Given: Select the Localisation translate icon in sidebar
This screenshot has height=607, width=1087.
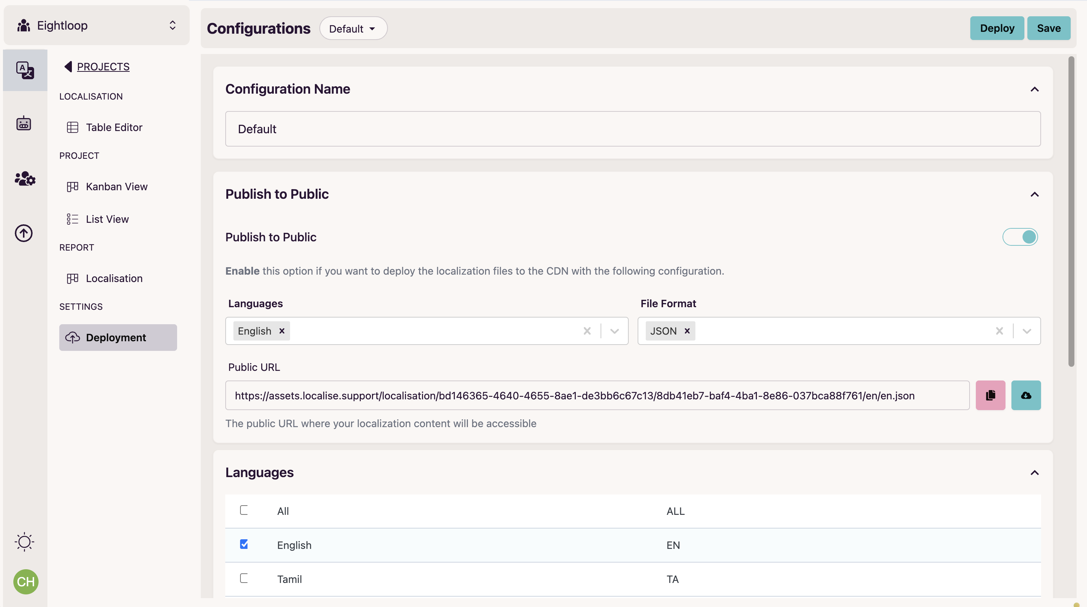Looking at the screenshot, I should click(x=24, y=70).
